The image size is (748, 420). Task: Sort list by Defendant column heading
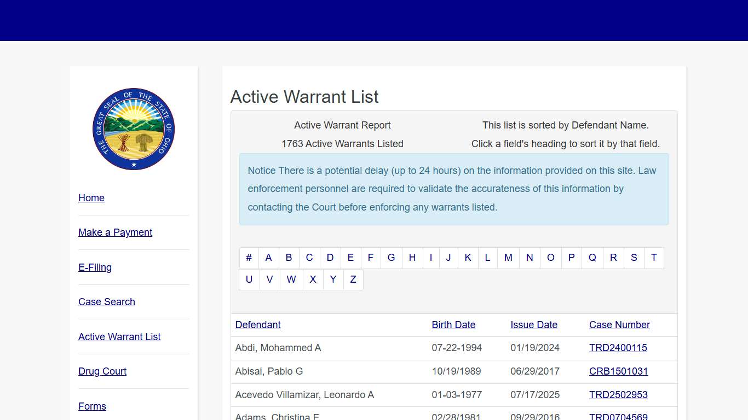258,325
